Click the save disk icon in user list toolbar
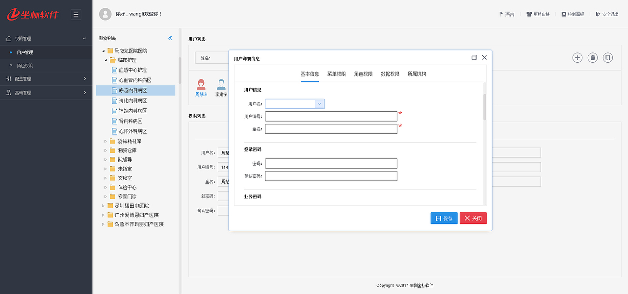Screen dimensions: 628x294 coord(608,58)
